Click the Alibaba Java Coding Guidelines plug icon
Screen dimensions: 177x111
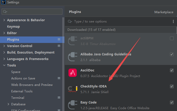73,57
